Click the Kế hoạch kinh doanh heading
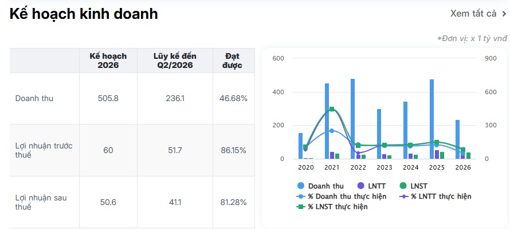Viewport: 510px width, 229px height. coord(84,14)
